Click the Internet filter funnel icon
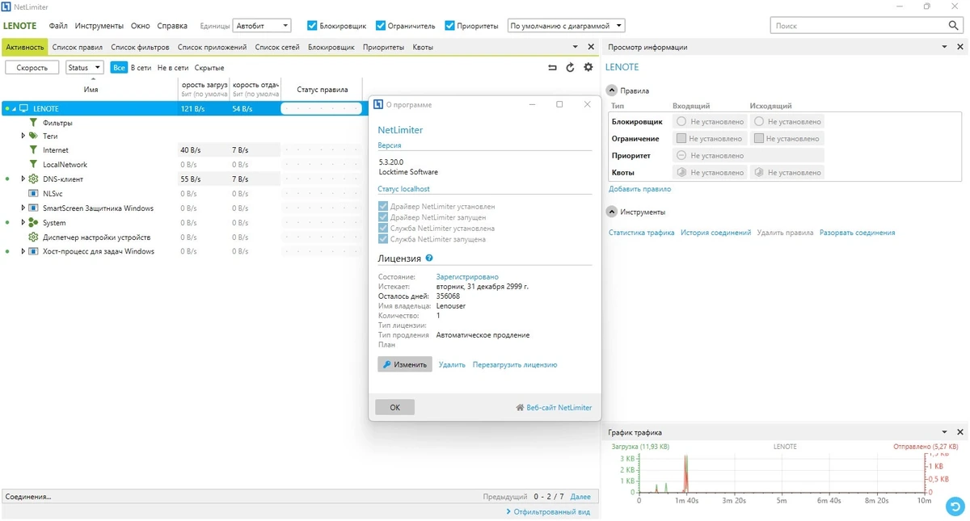Viewport: 970px width, 521px height. [33, 150]
